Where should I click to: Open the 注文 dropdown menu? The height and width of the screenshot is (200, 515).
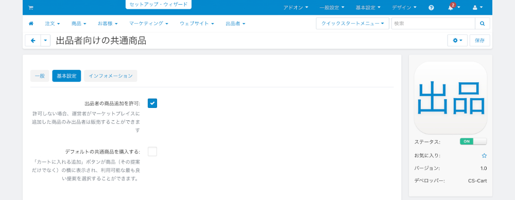click(x=53, y=24)
